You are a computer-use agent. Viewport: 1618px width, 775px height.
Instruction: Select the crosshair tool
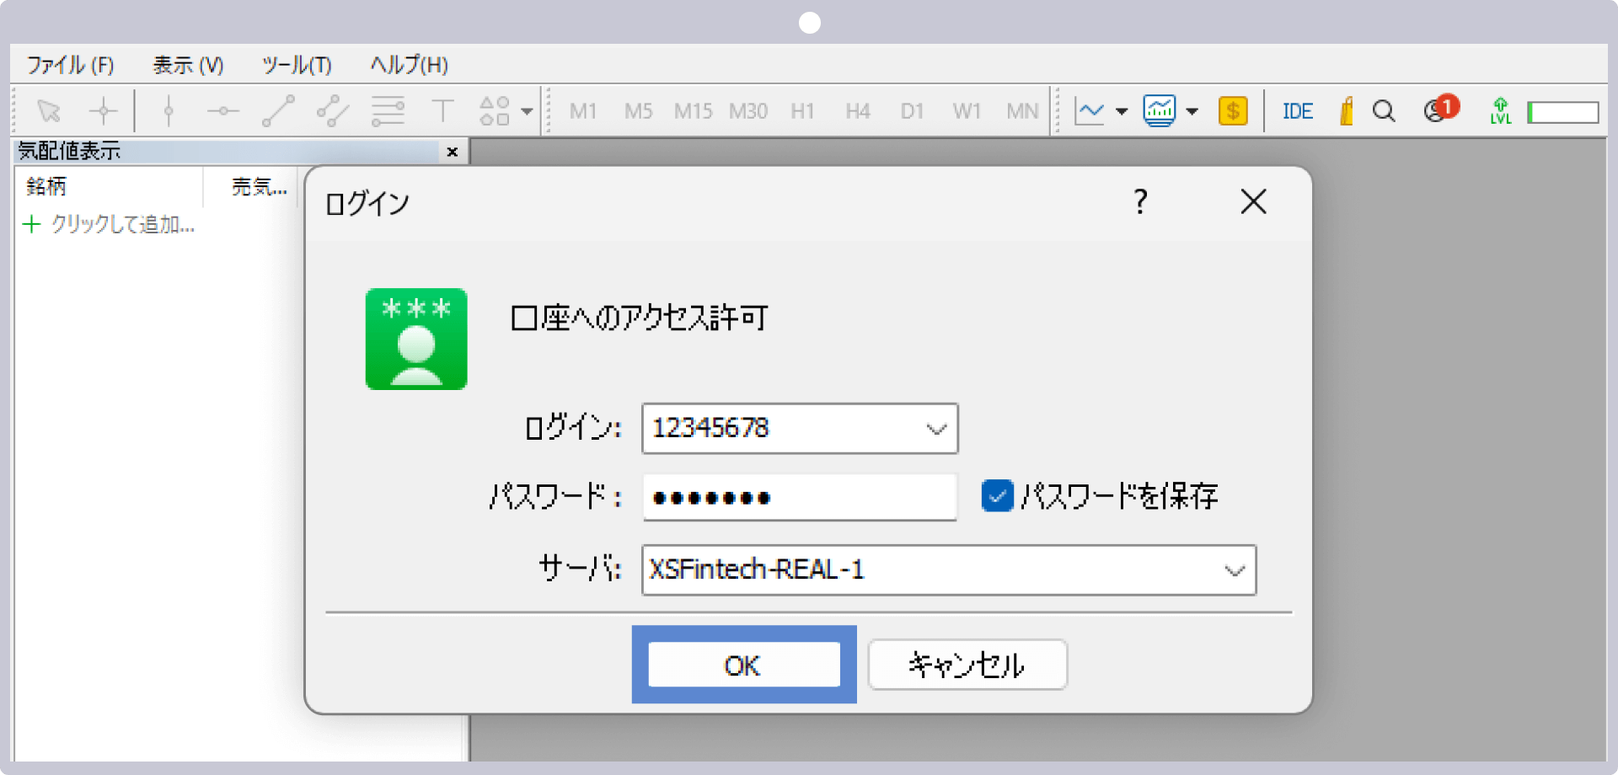point(104,110)
